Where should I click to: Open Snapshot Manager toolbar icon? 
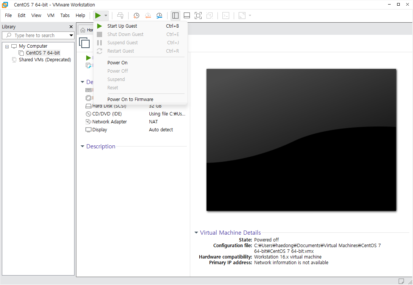[159, 16]
